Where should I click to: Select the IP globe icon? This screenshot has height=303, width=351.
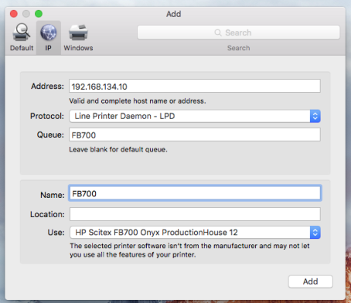click(x=48, y=32)
